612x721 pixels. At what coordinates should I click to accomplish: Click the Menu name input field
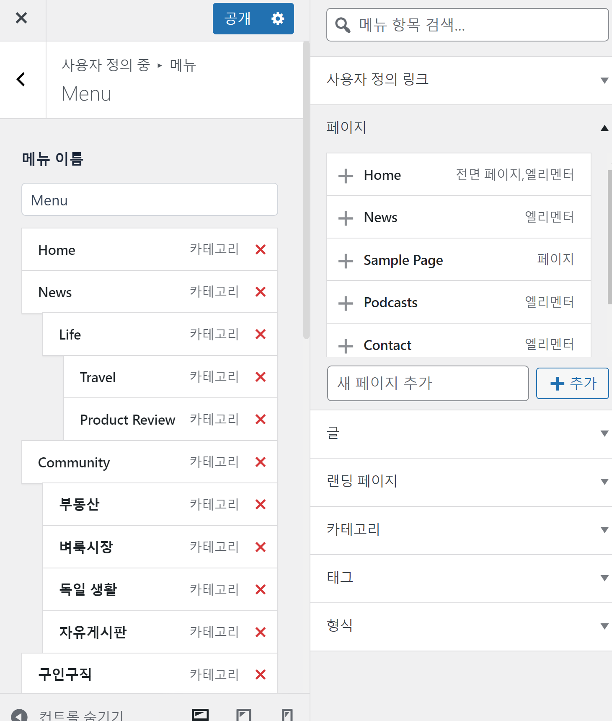[150, 200]
